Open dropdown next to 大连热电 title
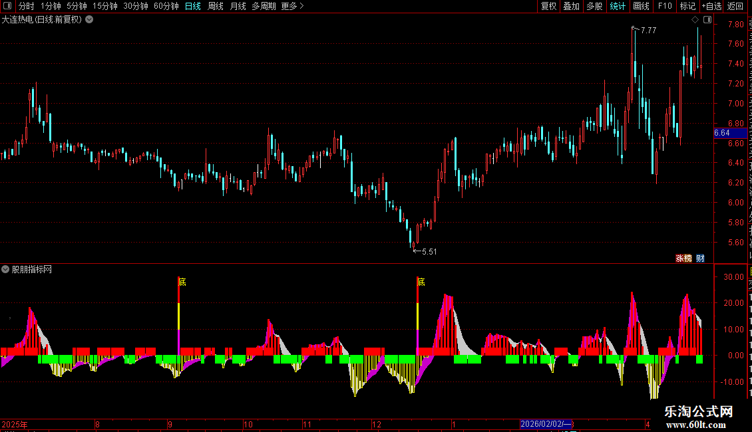 [x=89, y=20]
